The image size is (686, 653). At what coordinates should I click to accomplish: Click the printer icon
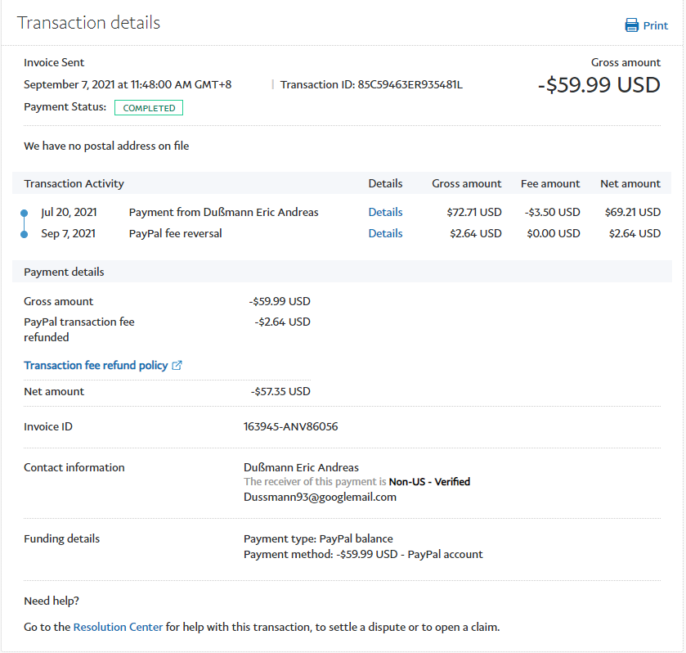(632, 25)
